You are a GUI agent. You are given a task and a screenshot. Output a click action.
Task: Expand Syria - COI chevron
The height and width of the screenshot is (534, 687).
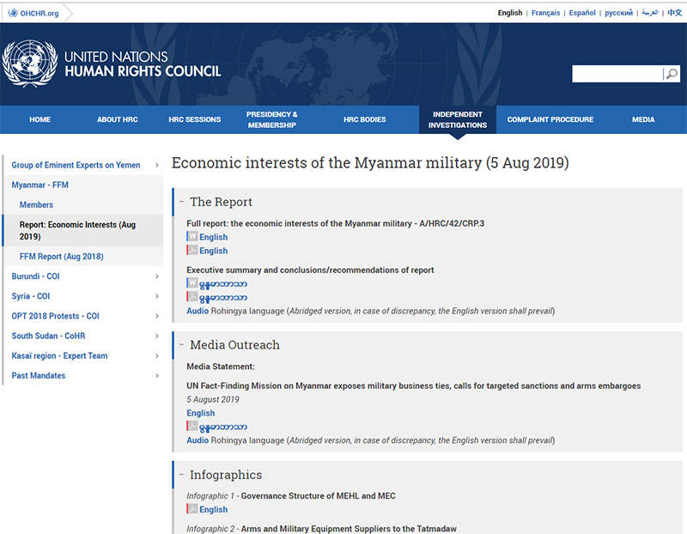[157, 296]
